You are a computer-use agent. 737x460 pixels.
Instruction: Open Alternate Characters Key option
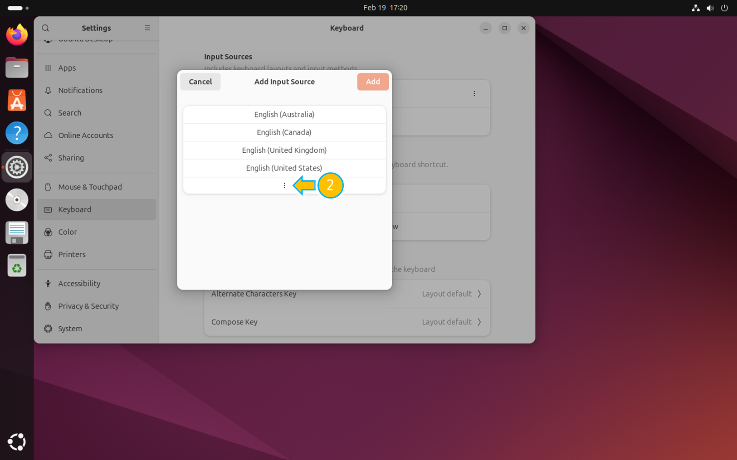click(x=347, y=294)
